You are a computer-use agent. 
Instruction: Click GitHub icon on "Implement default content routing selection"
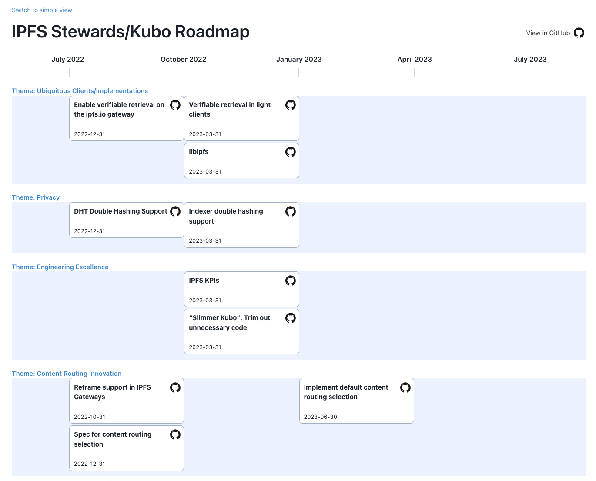coord(405,387)
